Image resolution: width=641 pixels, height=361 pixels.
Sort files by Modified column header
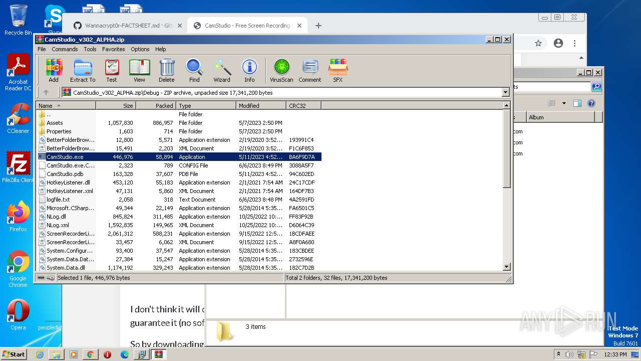(261, 106)
